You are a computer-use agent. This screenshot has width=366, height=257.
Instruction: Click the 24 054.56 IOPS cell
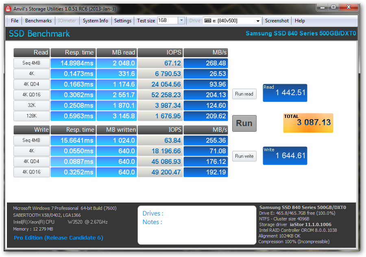[x=160, y=84]
